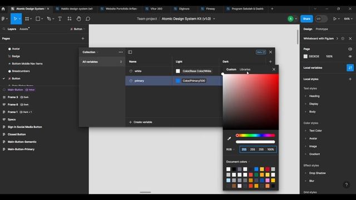
Task: Select the Hand tool
Action: click(78, 19)
